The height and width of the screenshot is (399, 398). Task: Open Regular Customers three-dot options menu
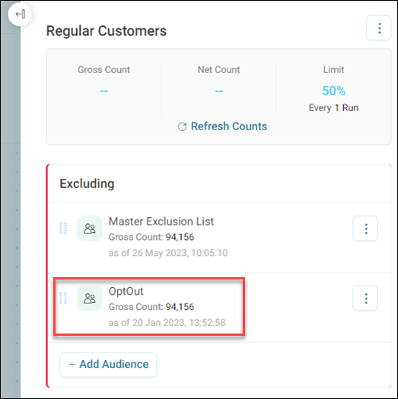[x=378, y=28]
